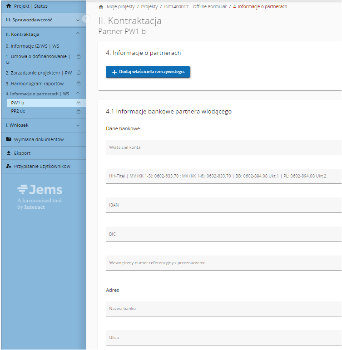This screenshot has width=342, height=350.
Task: Click the lock icon on the PP2 de row
Action: point(79,111)
